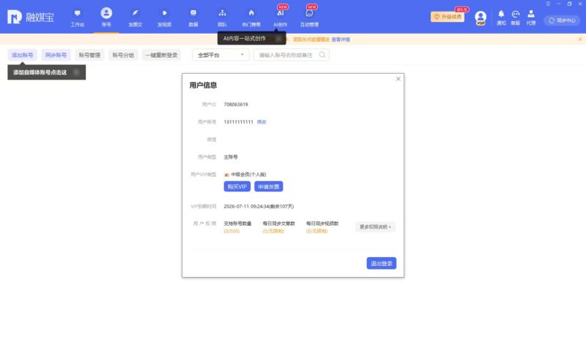Screen dimensions: 586x350
Task: Open the 账号管理 tab
Action: 89,55
